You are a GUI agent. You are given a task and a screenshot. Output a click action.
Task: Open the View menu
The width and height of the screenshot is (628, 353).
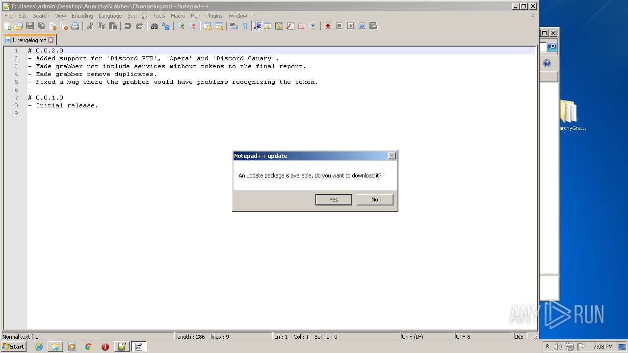pyautogui.click(x=60, y=16)
